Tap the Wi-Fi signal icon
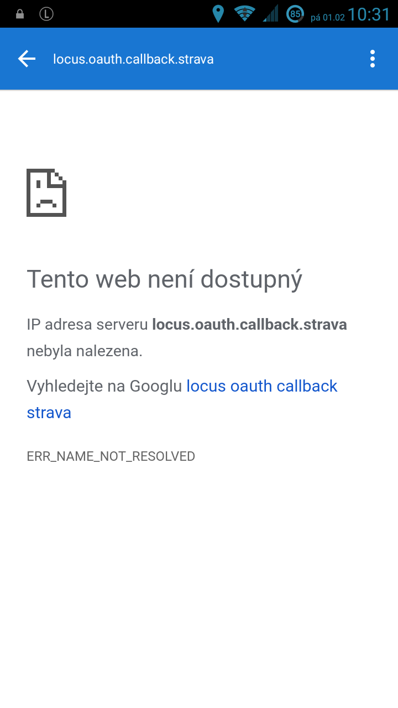 click(244, 14)
